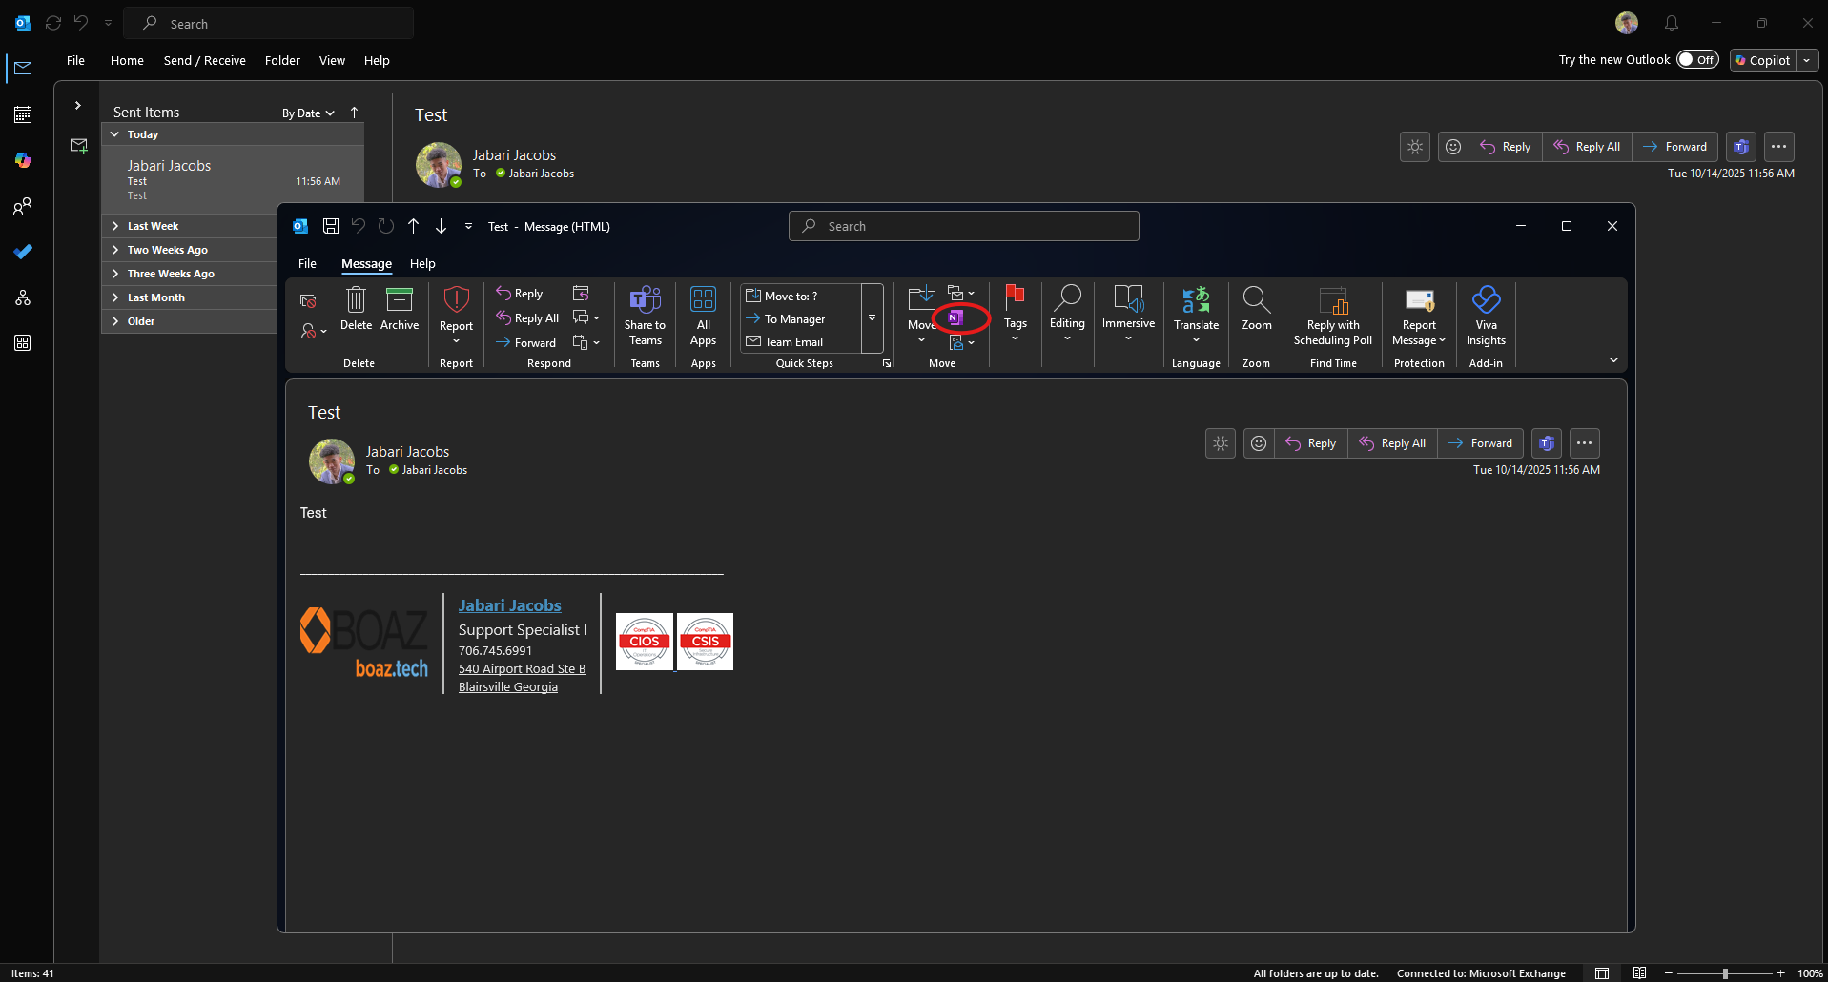1828x982 pixels.
Task: Open Calendar from the left sidebar
Action: pyautogui.click(x=23, y=114)
